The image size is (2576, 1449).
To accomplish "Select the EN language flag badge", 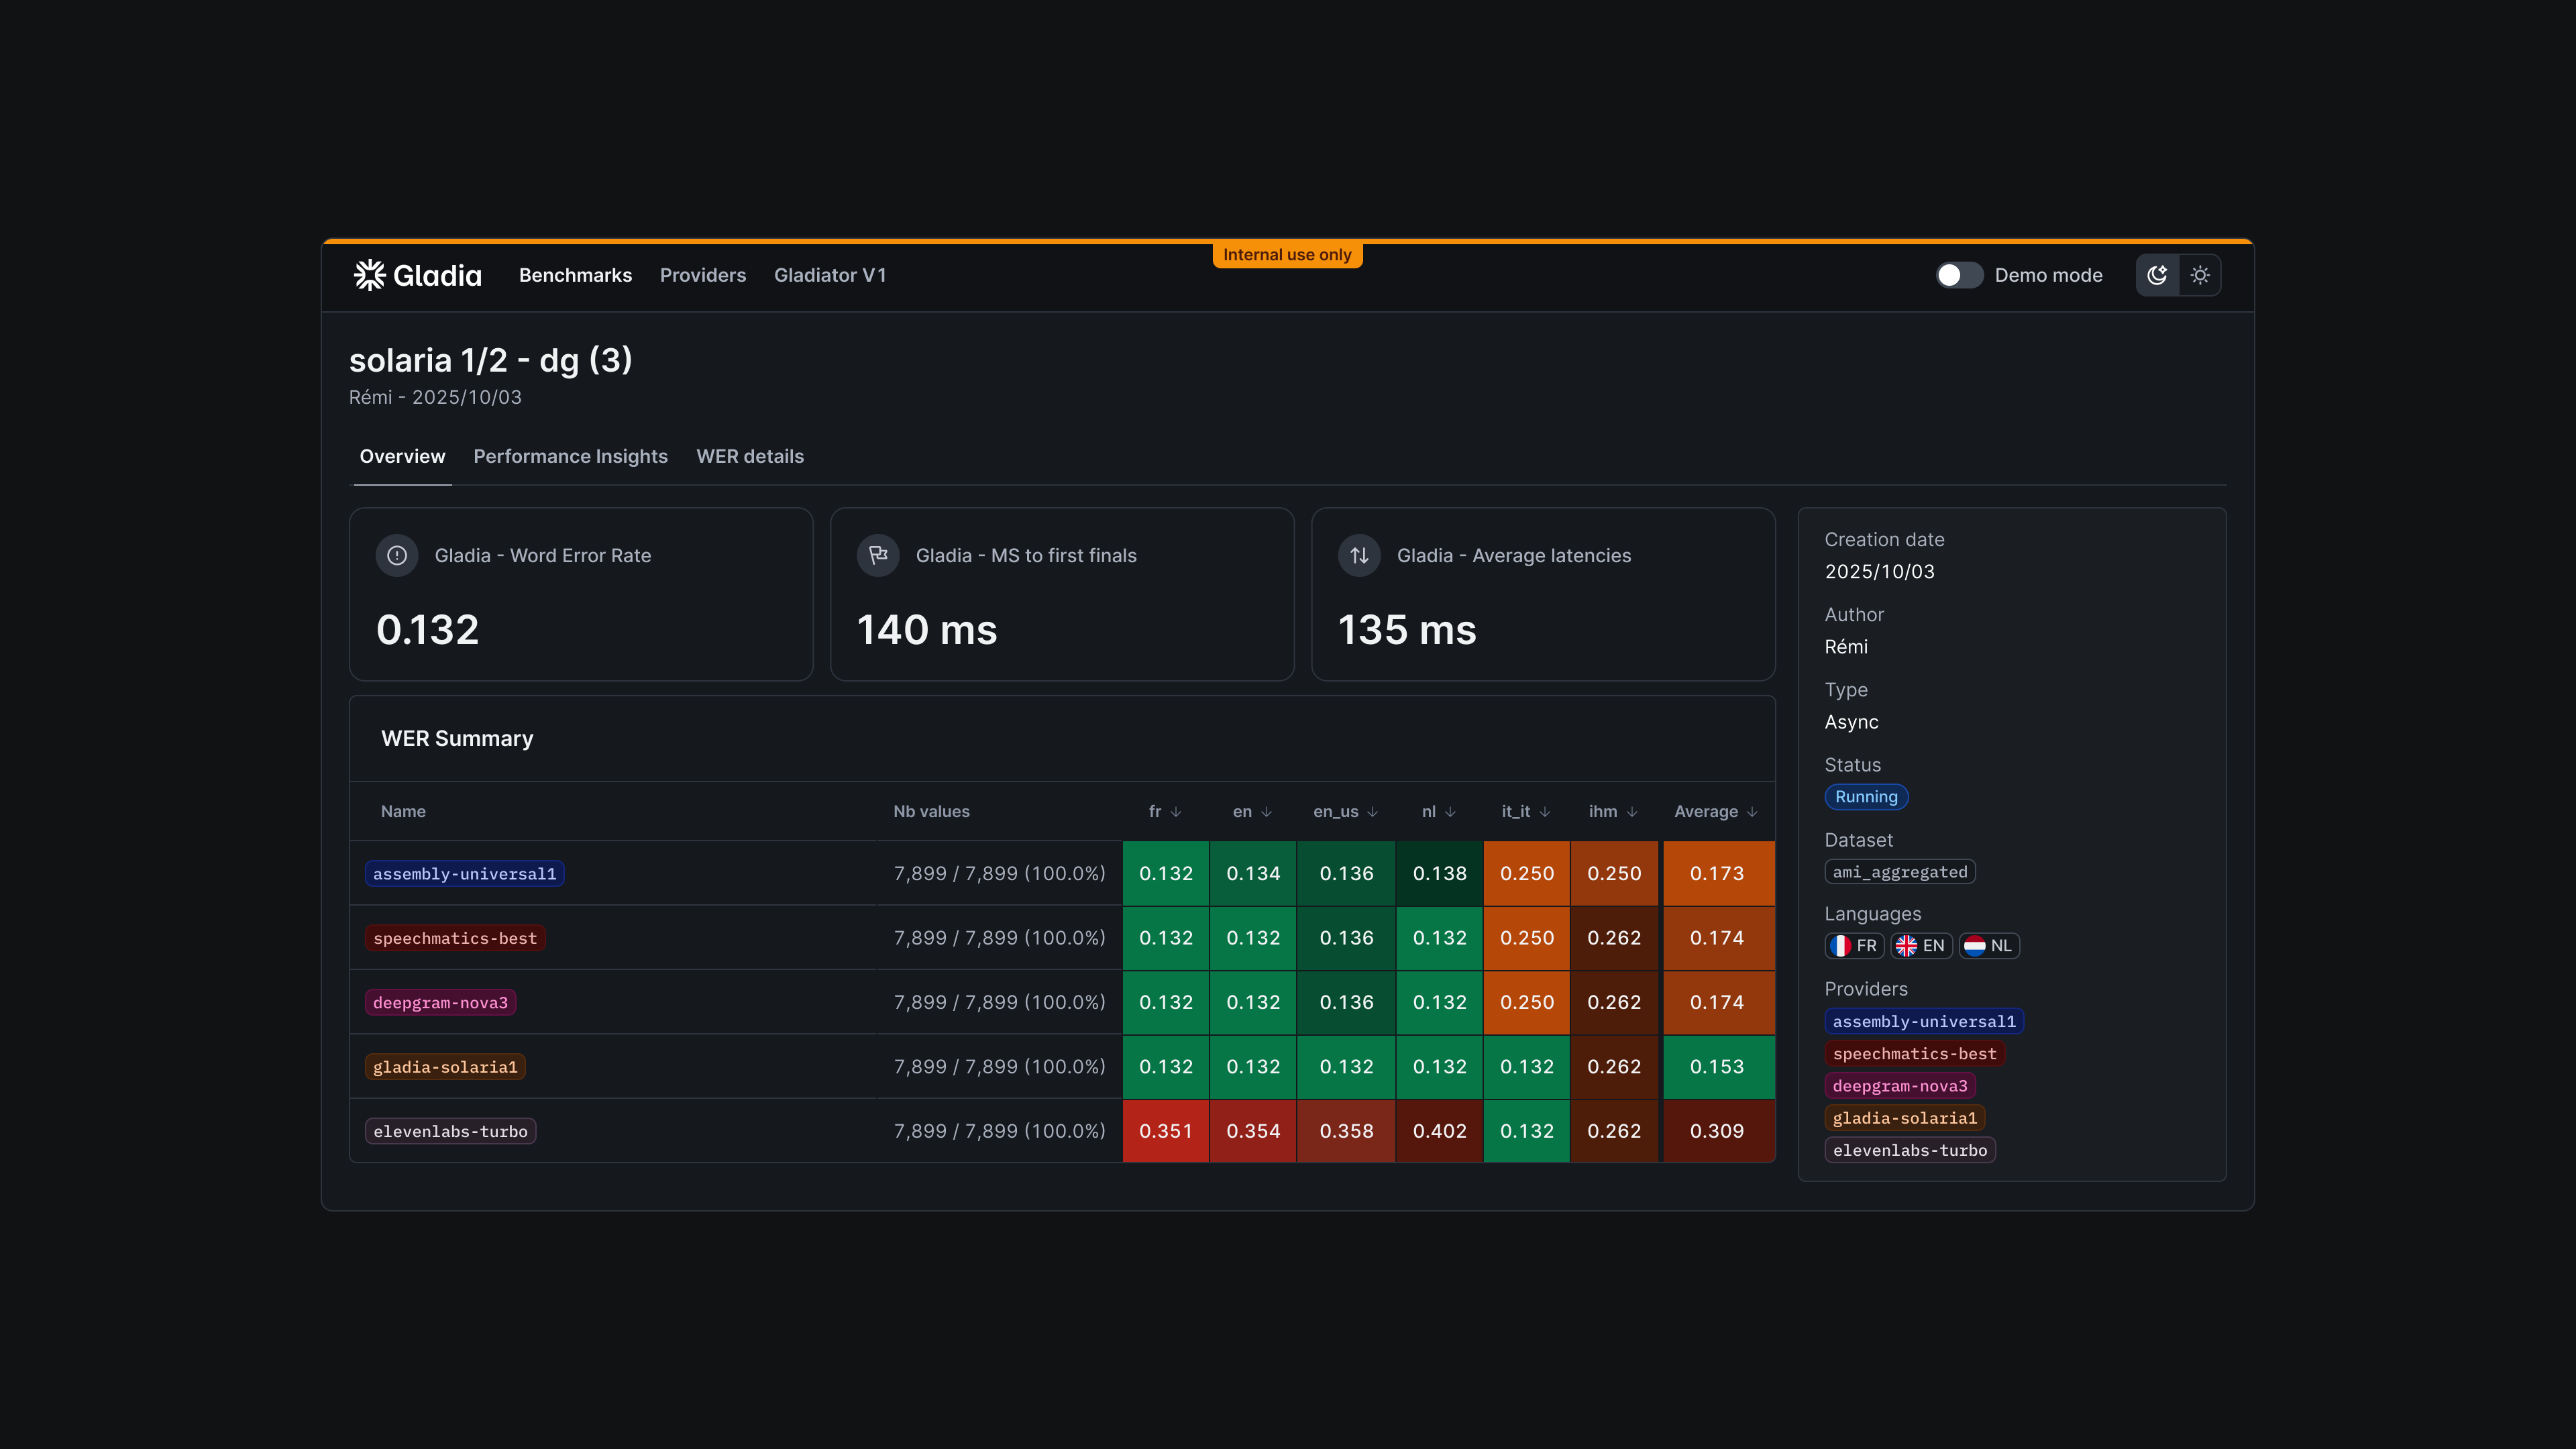I will 1920,945.
